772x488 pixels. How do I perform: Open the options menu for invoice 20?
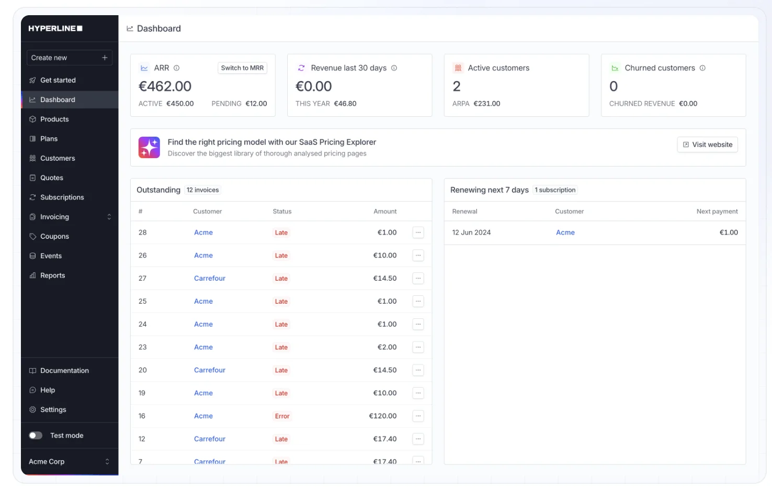[418, 370]
